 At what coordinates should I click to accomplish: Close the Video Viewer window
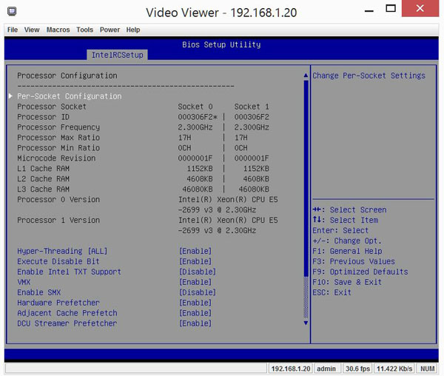(x=420, y=8)
